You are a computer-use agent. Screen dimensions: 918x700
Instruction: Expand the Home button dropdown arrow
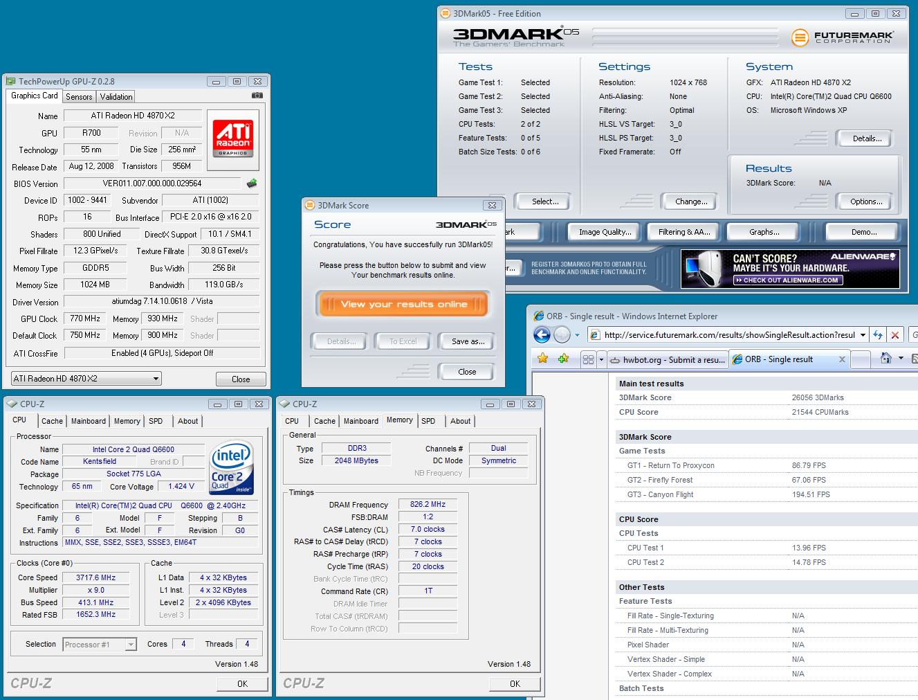[x=901, y=358]
